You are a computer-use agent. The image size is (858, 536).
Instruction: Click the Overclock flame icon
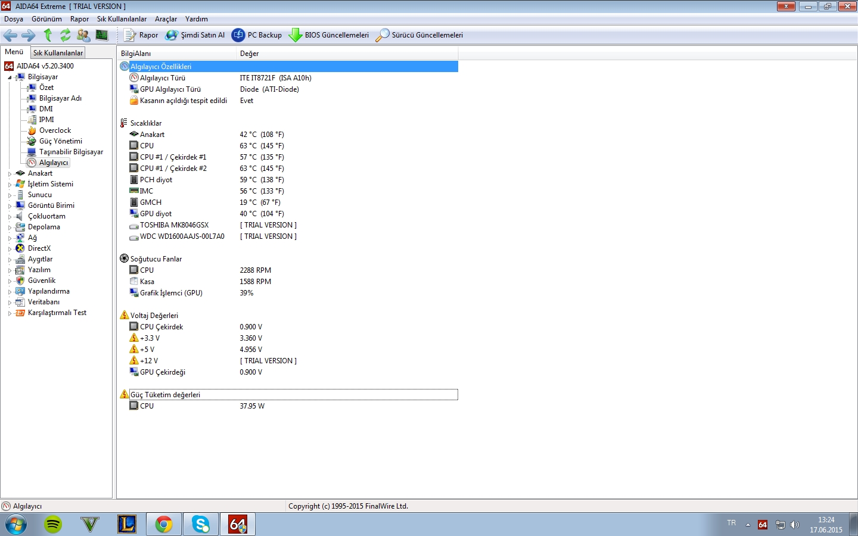coord(32,130)
